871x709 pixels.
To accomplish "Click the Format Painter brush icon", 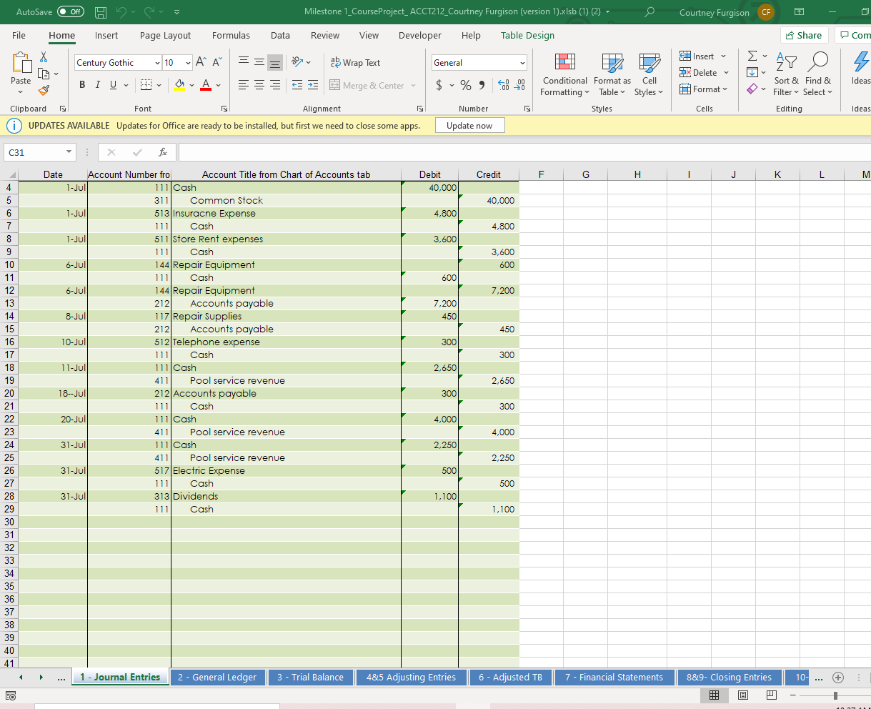I will point(44,90).
